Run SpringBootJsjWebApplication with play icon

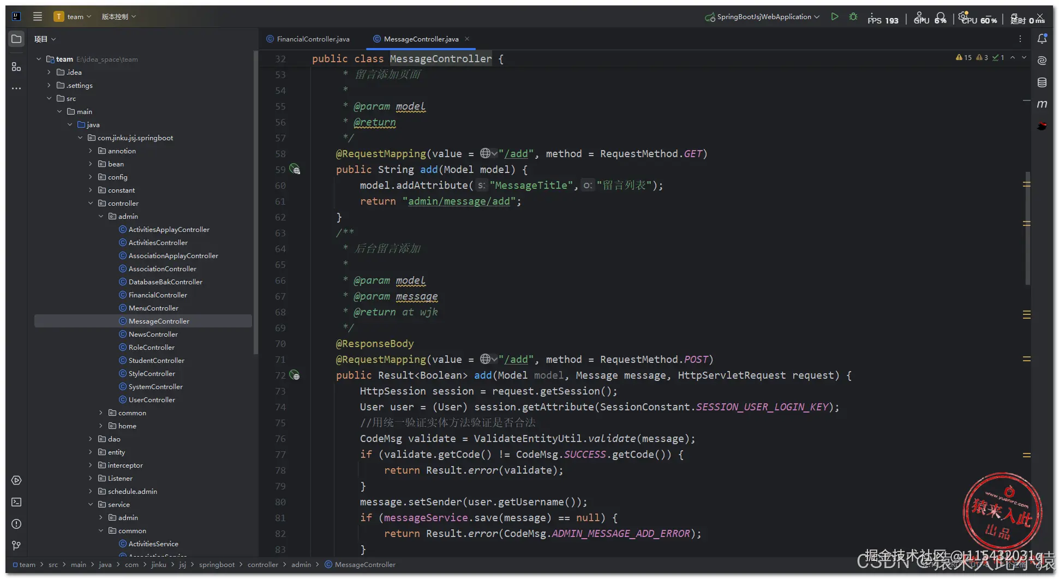(x=835, y=16)
